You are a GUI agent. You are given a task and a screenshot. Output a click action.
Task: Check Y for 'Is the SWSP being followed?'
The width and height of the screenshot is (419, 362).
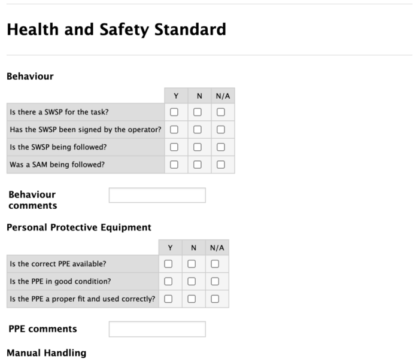point(174,147)
